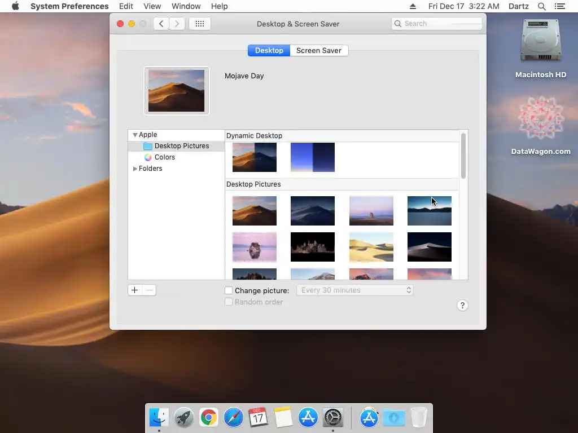
Task: Add a folder with the plus button
Action: click(x=134, y=290)
